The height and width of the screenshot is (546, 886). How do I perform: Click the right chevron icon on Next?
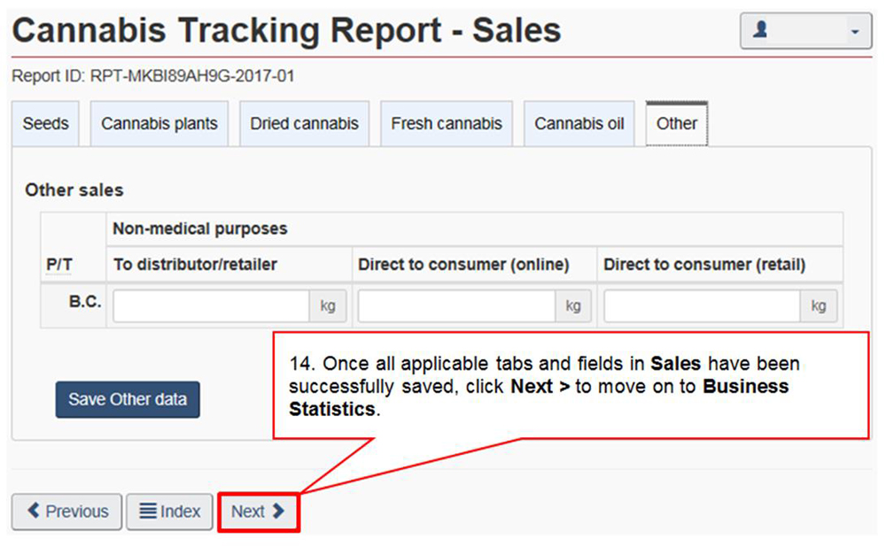click(x=278, y=511)
